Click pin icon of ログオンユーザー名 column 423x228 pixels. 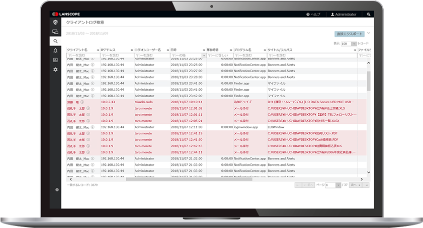tap(168, 50)
